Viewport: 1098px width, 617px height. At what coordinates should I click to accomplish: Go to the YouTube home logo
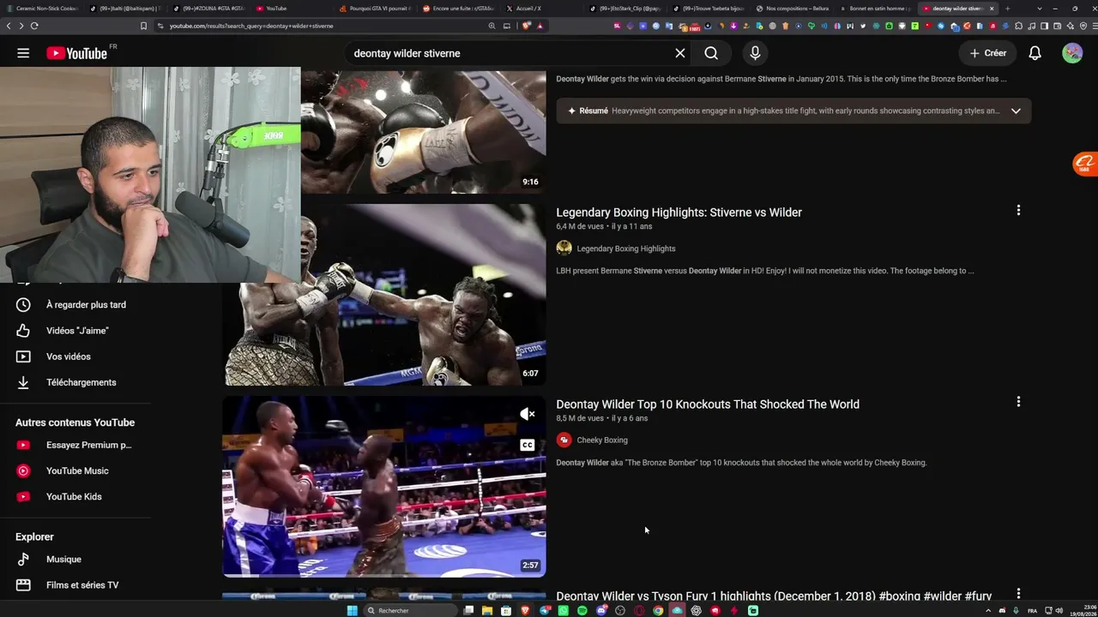(x=77, y=53)
